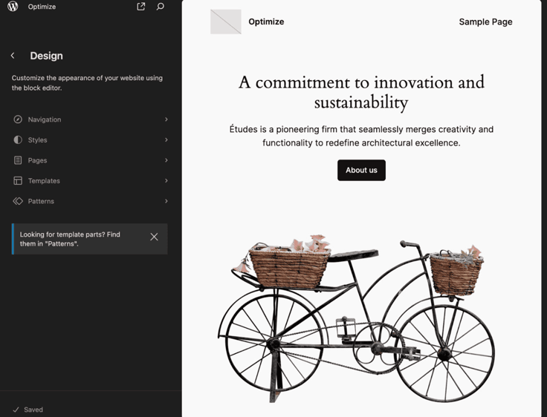
Task: Click the WordPress logo icon
Action: click(x=13, y=7)
